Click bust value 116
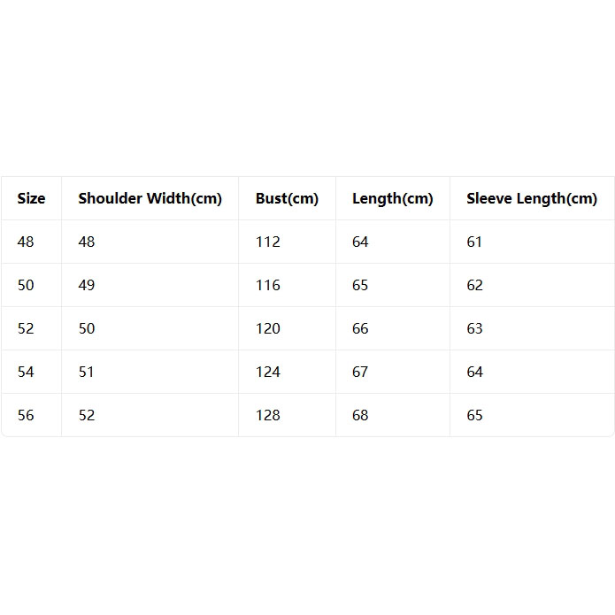 coord(268,285)
